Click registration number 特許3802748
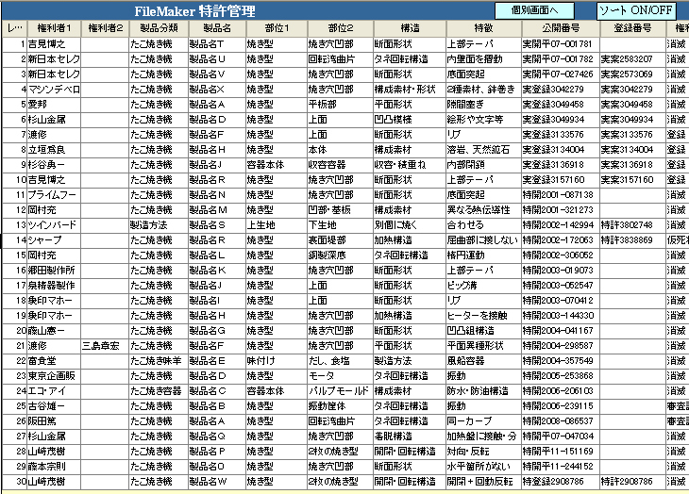 [632, 225]
